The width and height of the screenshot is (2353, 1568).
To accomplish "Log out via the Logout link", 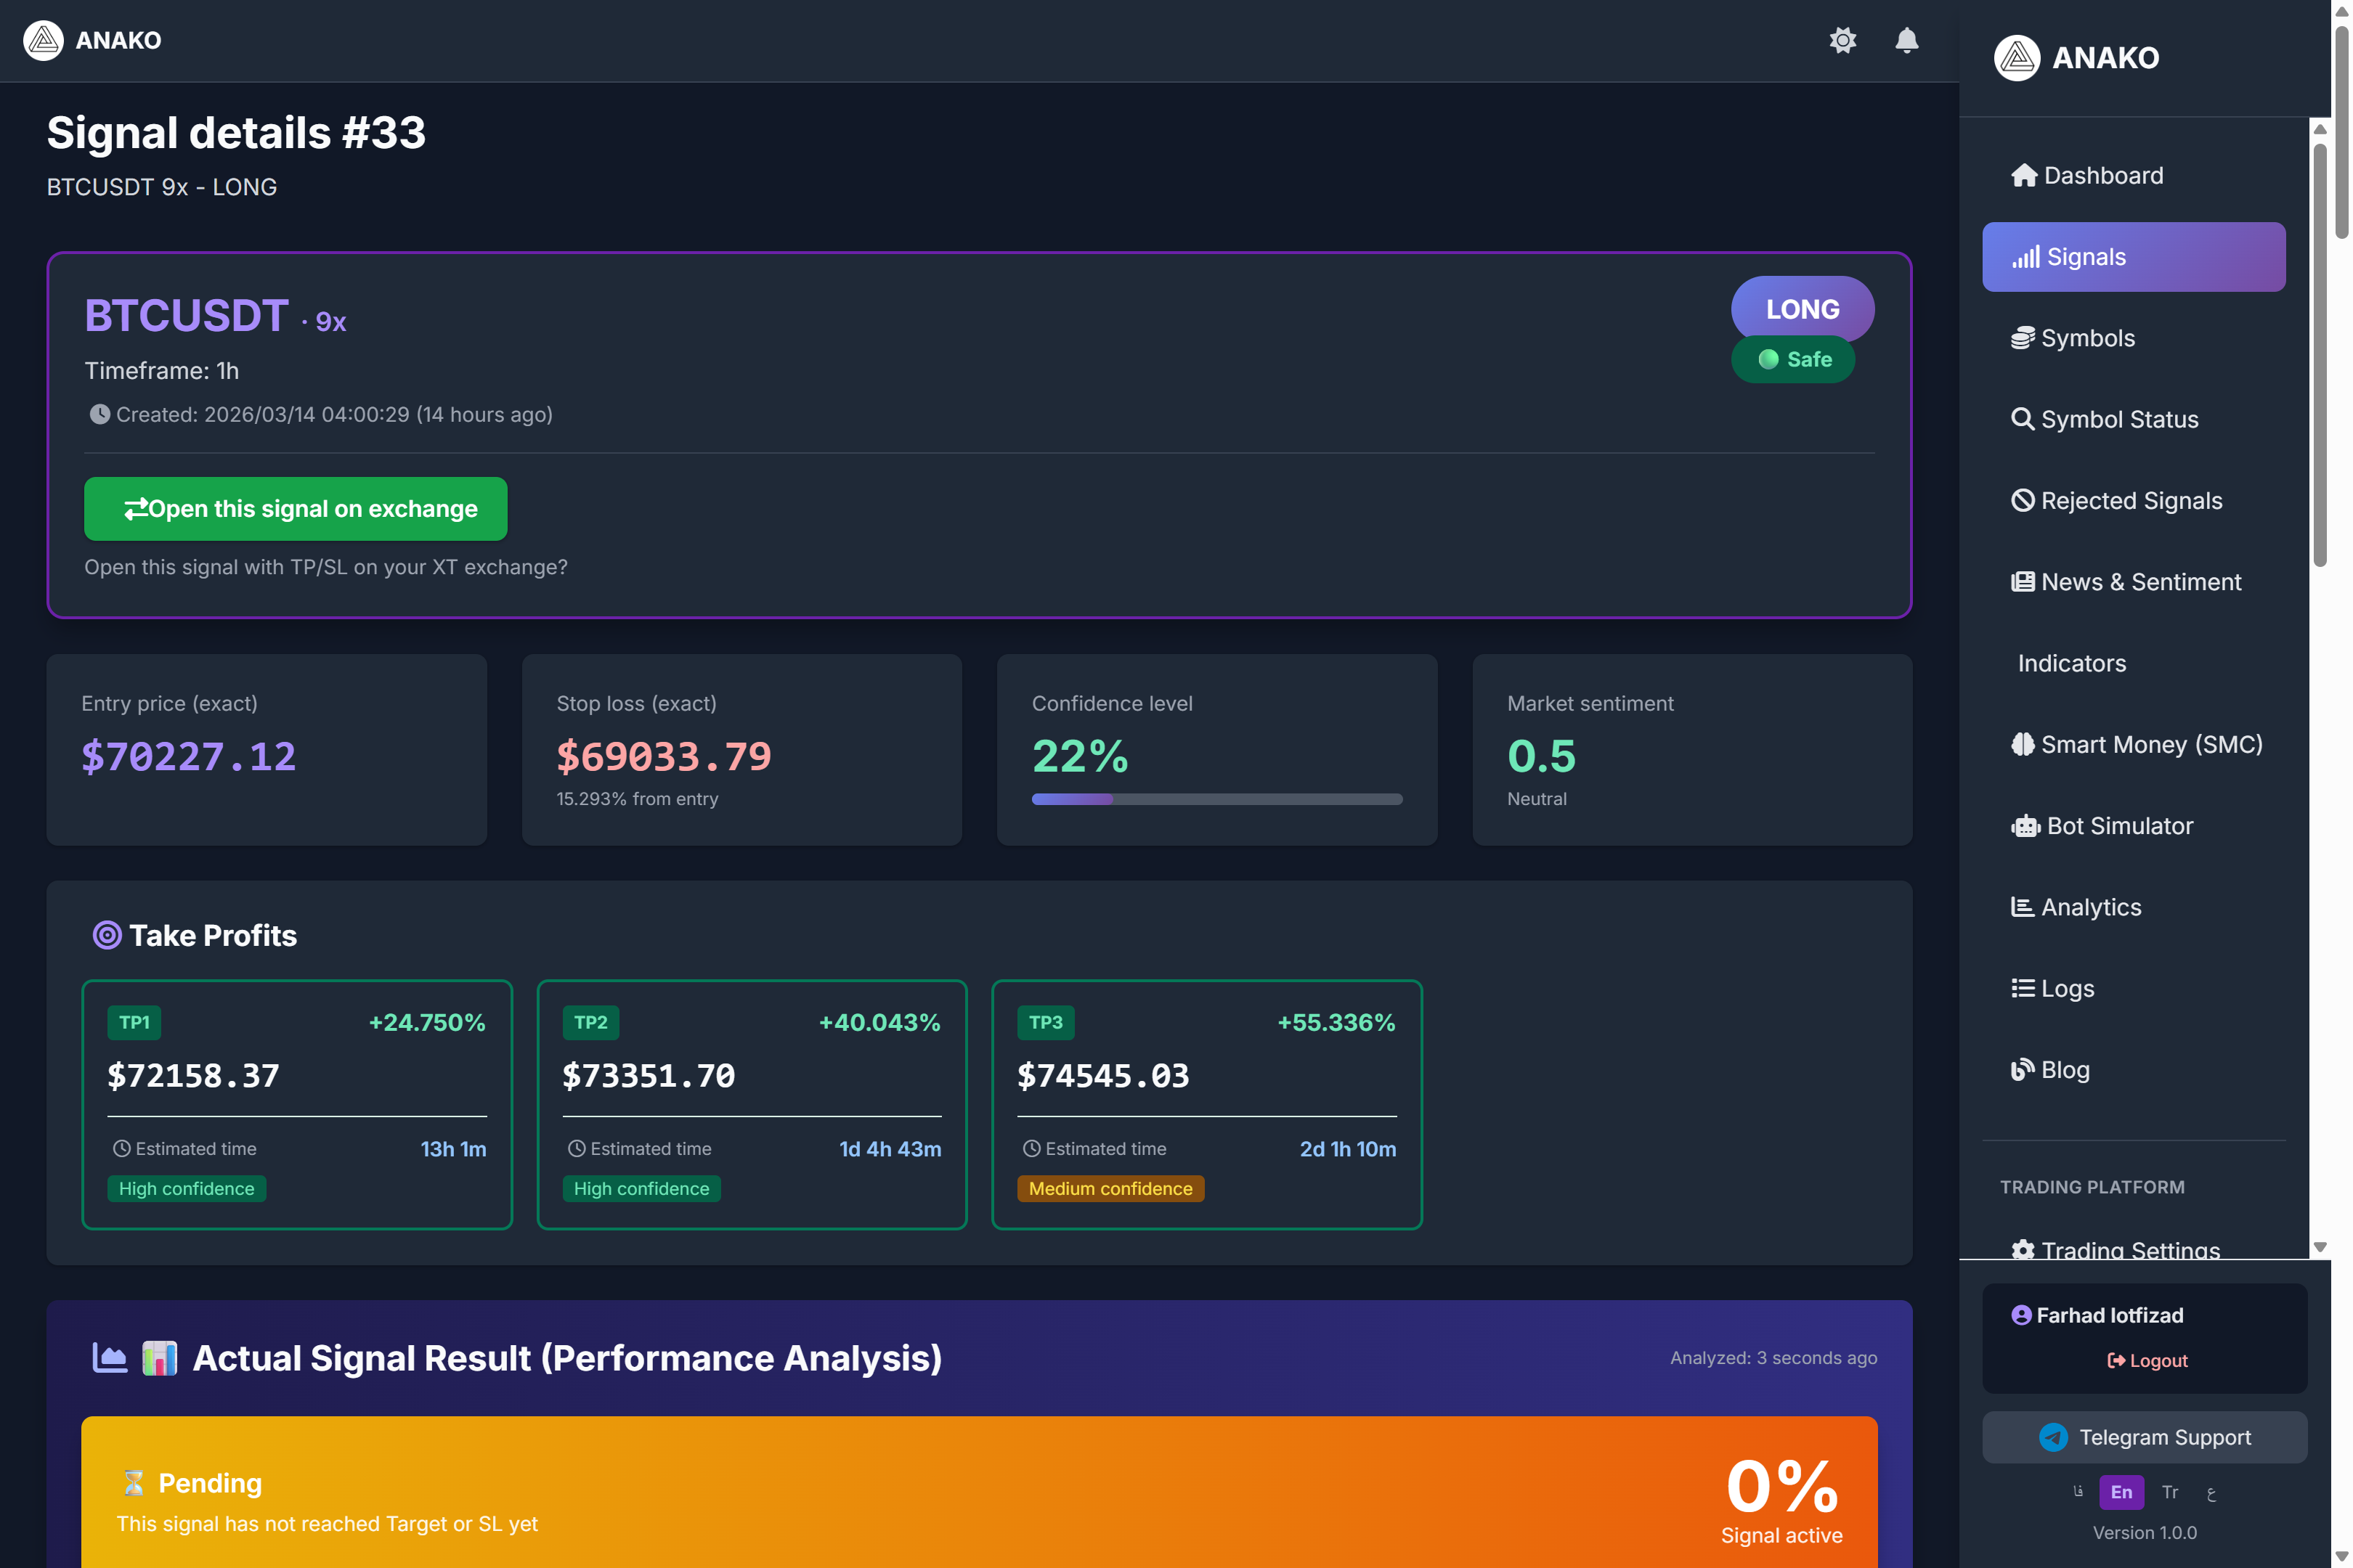I will (x=2145, y=1360).
